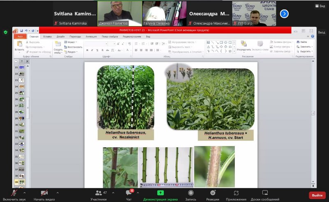Image resolution: width=329 pixels, height=202 pixels.
Task: Click the Найти find button in ribbon
Action: click(303, 42)
